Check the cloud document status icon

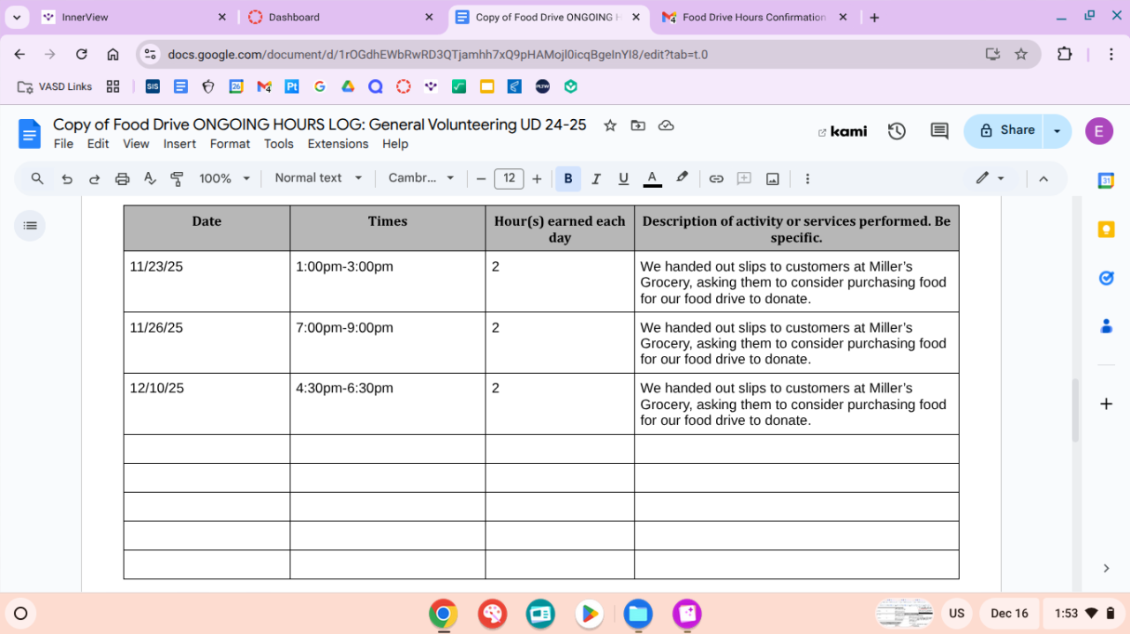click(x=667, y=125)
